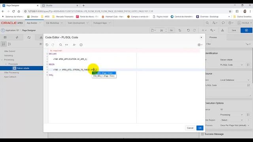This screenshot has height=142, width=253.
Task: Collapse the Processing tree node
Action: [x=2, y=60]
